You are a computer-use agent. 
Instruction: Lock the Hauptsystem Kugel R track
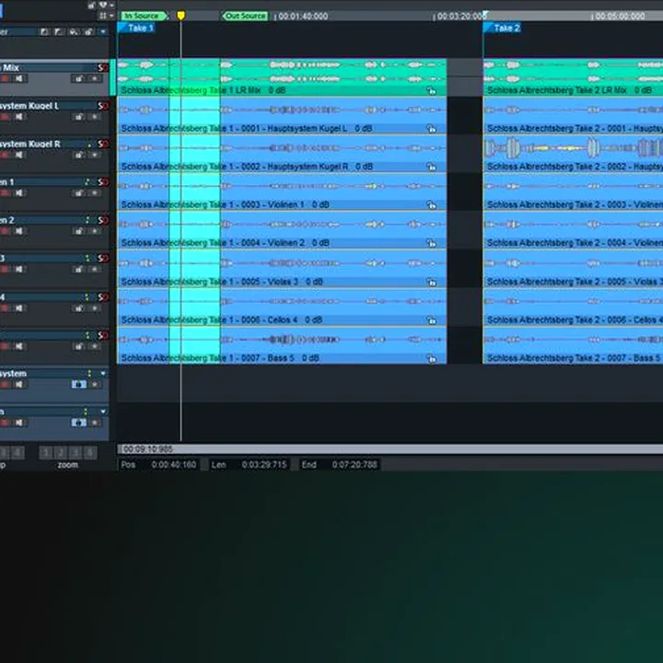tap(78, 155)
